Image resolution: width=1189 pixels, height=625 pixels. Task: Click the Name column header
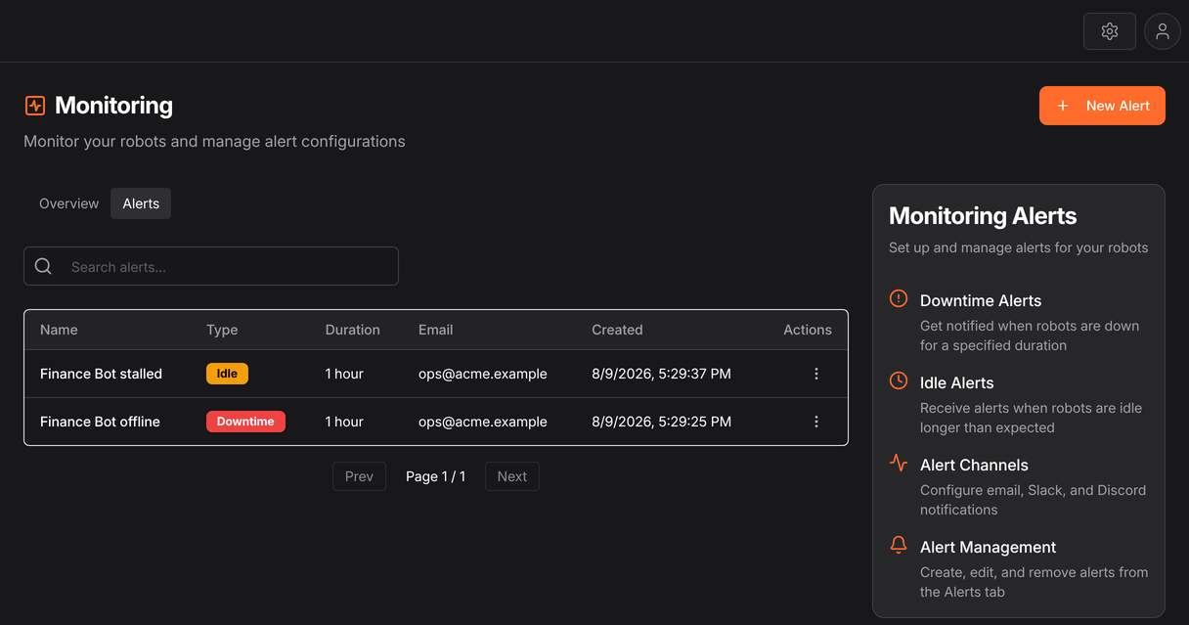[x=59, y=330]
